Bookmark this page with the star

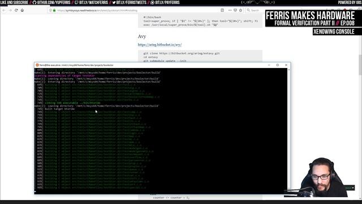pyautogui.click(x=240, y=10)
